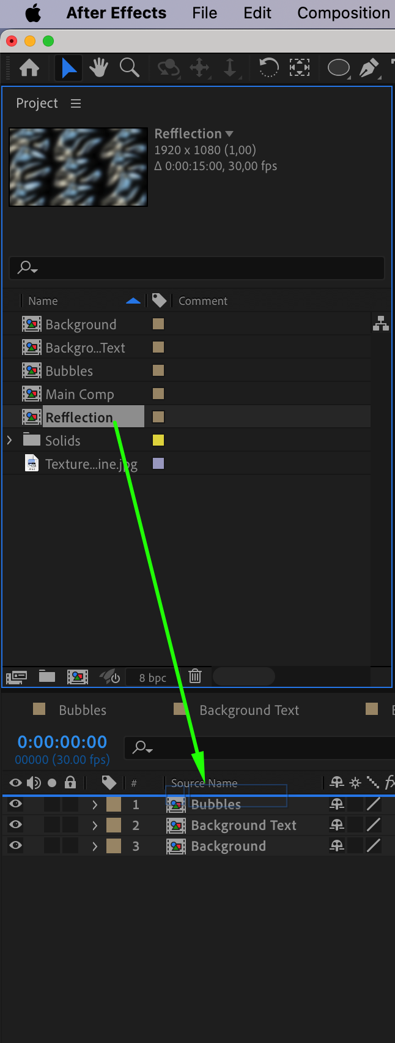The width and height of the screenshot is (395, 1043).
Task: Select the Pen tool
Action: [x=368, y=67]
